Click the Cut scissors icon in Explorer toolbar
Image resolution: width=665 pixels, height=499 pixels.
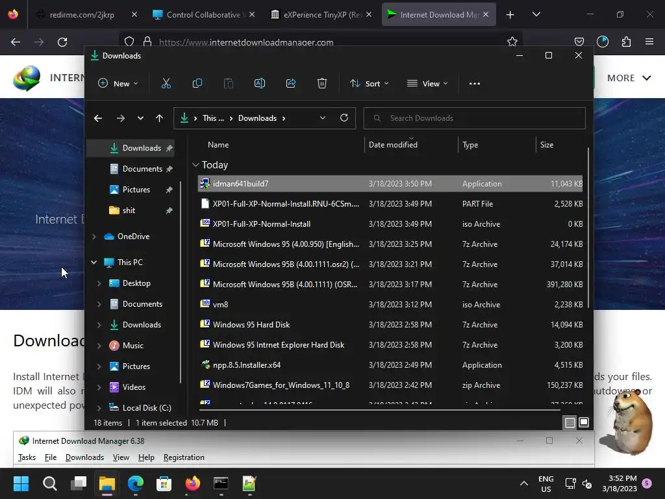pyautogui.click(x=166, y=84)
